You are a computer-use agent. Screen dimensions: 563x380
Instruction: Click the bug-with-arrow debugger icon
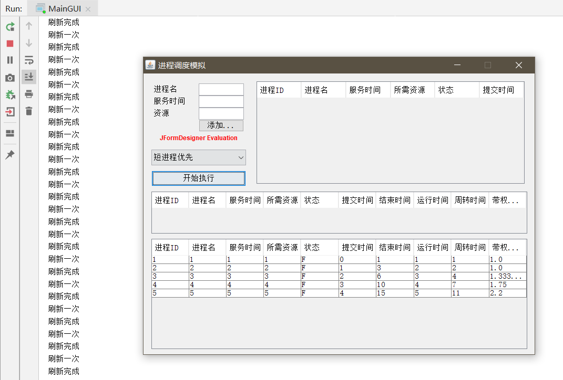click(10, 95)
